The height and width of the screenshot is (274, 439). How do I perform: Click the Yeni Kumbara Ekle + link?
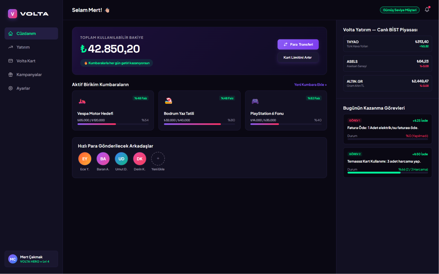click(x=310, y=85)
